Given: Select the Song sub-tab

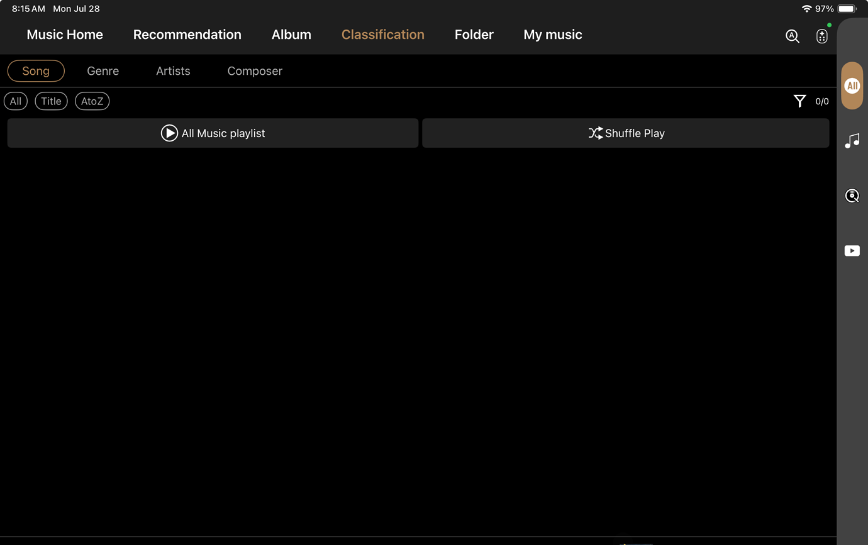Looking at the screenshot, I should tap(36, 71).
